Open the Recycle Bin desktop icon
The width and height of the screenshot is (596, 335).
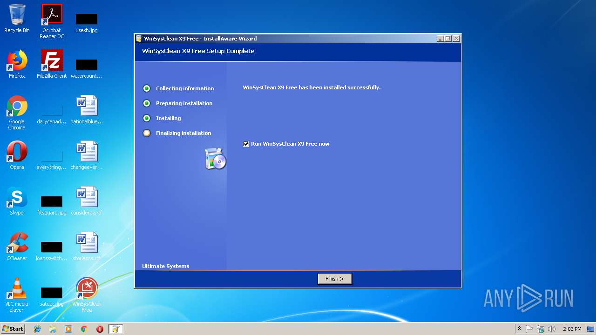click(x=17, y=19)
